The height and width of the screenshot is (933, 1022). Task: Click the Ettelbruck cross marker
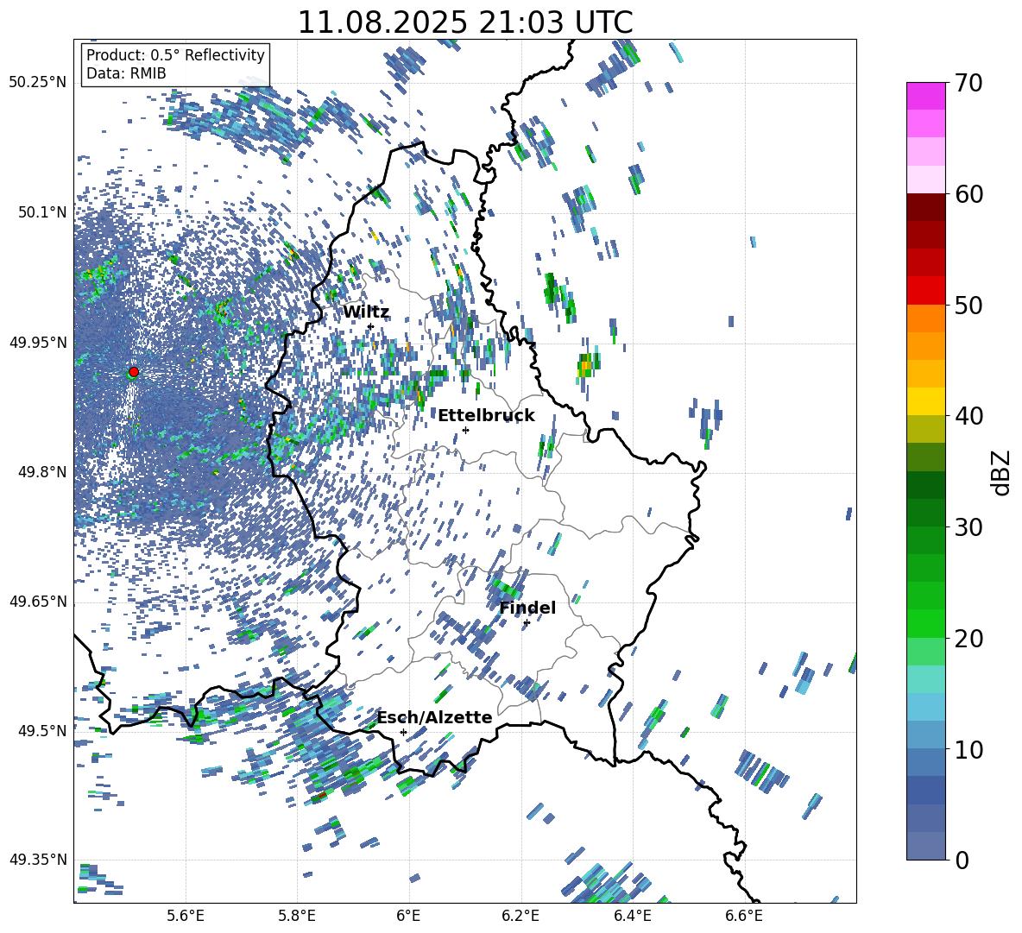(465, 430)
